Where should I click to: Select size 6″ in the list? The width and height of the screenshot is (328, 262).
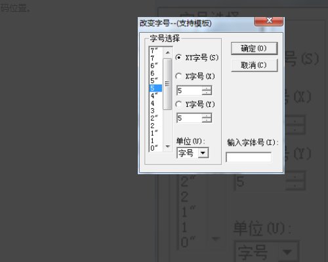tap(155, 65)
